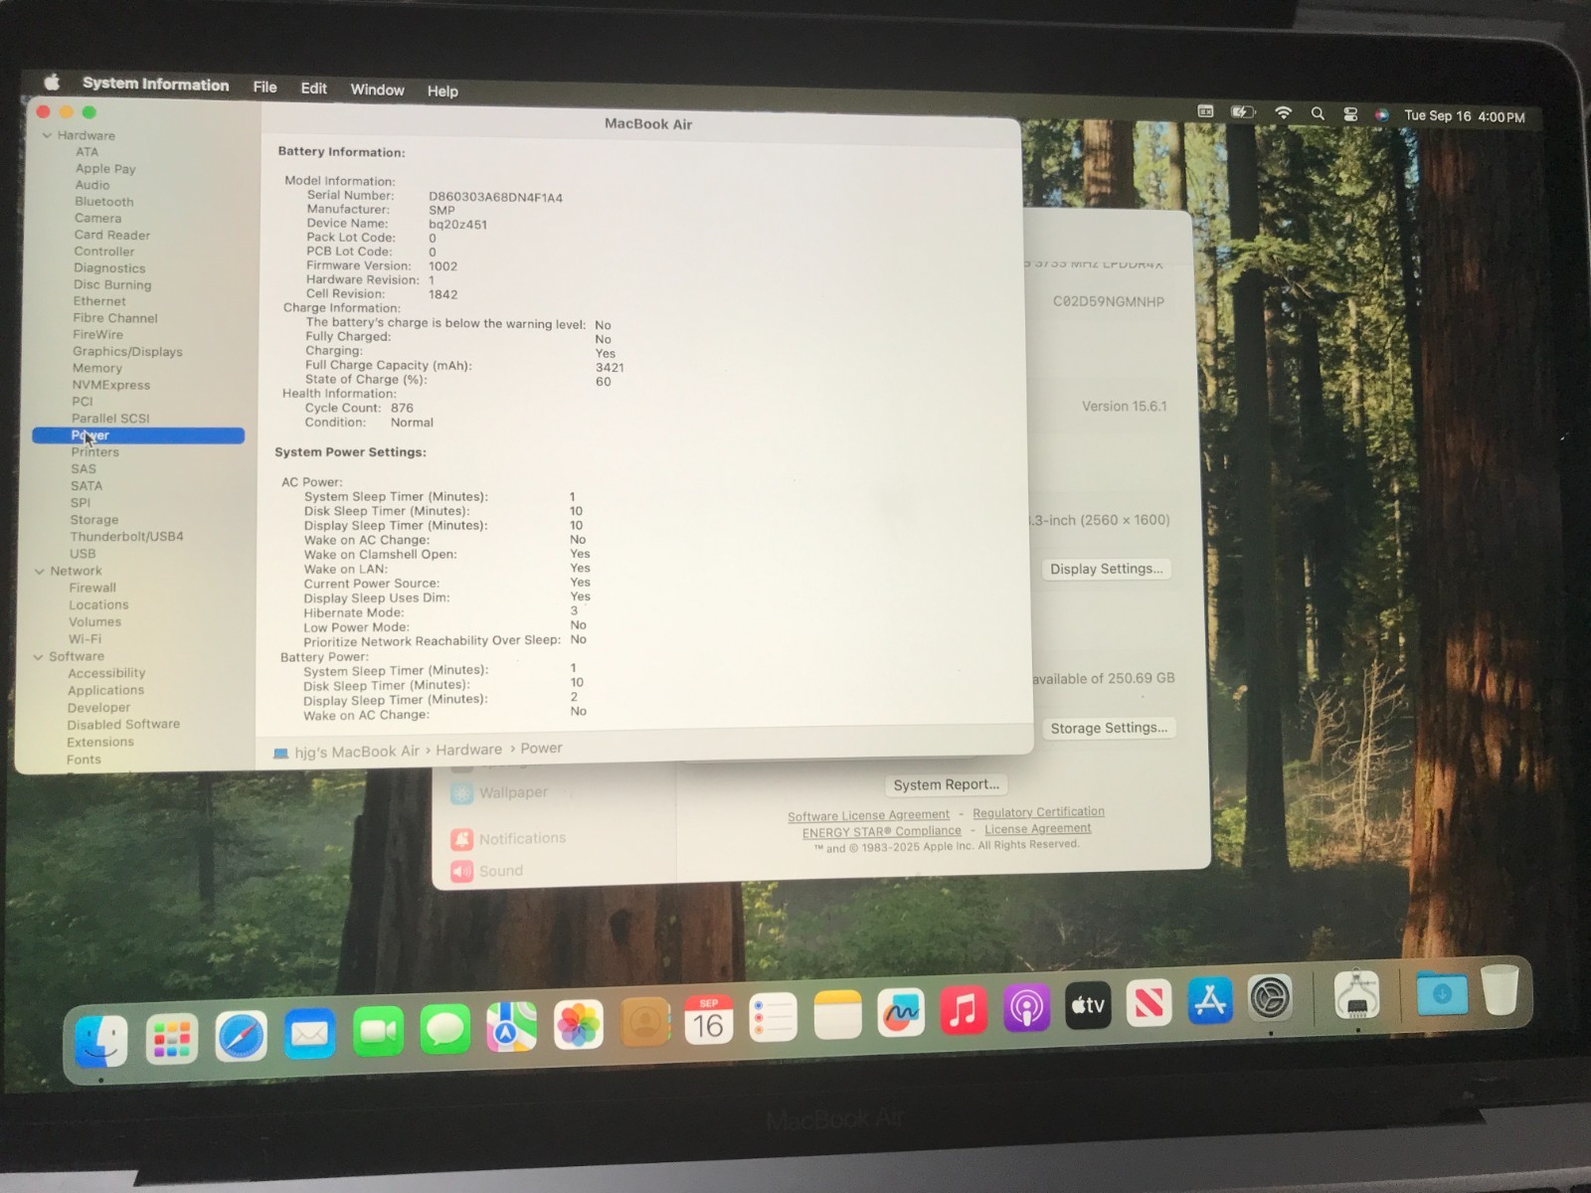Select Memory in the Hardware list
1591x1193 pixels.
[97, 368]
